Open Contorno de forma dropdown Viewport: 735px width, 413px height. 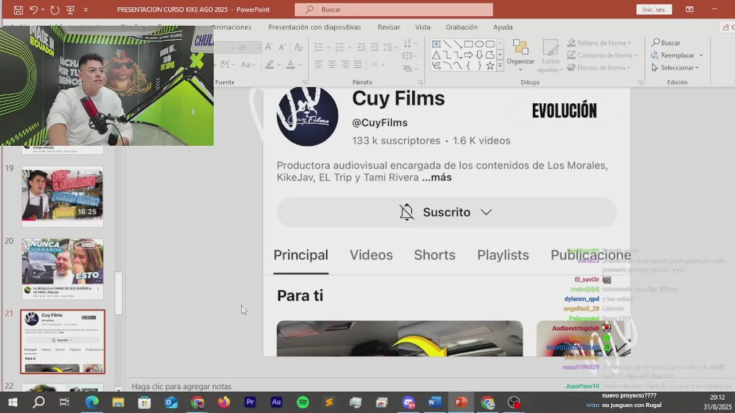point(602,56)
